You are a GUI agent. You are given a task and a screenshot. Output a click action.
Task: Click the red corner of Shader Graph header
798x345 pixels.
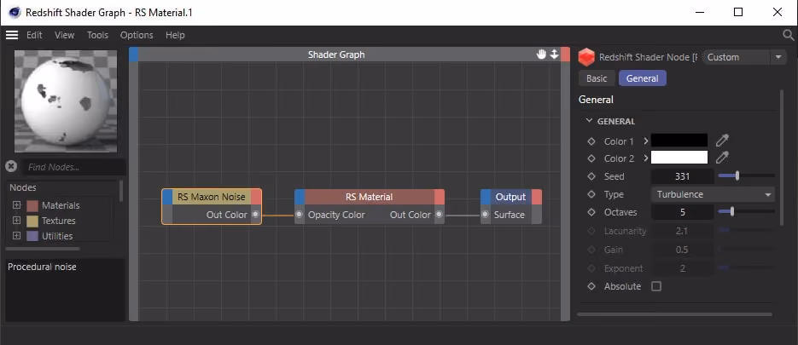click(x=565, y=55)
